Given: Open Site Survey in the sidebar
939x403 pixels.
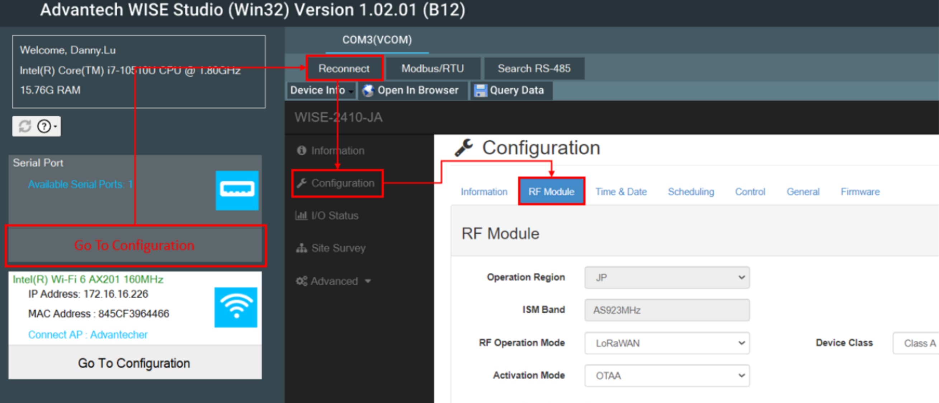Looking at the screenshot, I should point(331,248).
